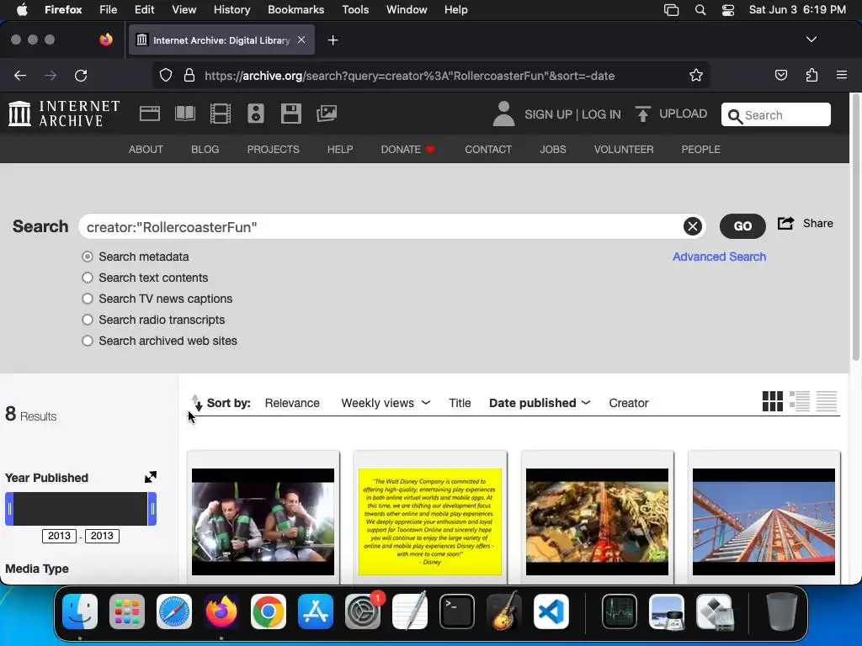Click the start year 2013 field

click(59, 536)
